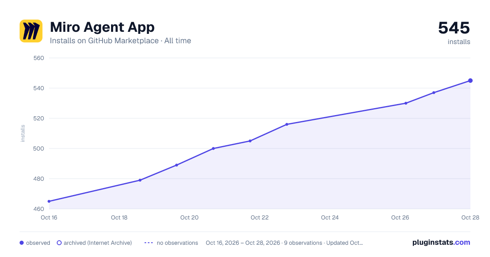Viewport: 490px width, 257px height.
Task: Click the Miro Agent App title
Action: click(x=102, y=27)
